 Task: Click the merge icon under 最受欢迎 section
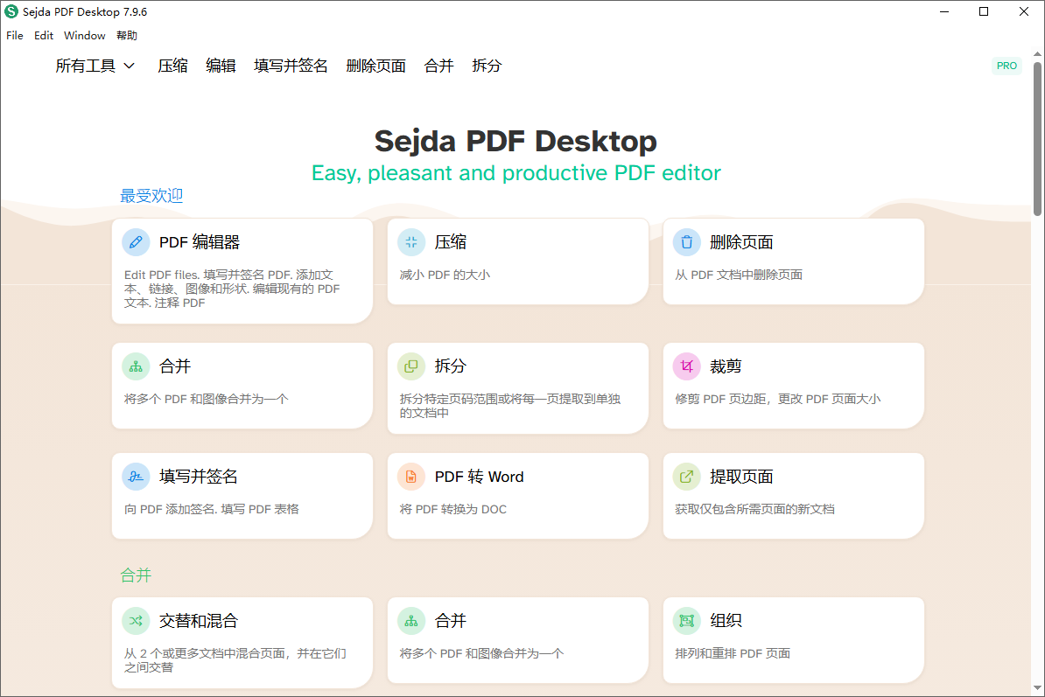[x=136, y=366]
